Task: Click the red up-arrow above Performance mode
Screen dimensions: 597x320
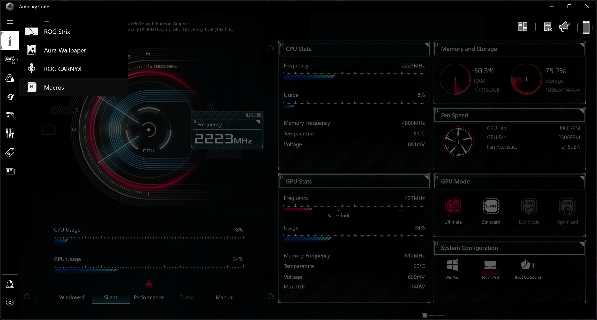Action: [x=149, y=284]
